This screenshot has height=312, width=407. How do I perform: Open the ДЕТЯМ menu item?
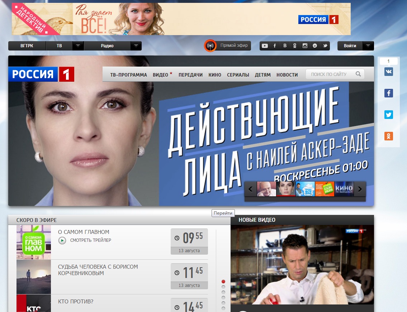263,75
